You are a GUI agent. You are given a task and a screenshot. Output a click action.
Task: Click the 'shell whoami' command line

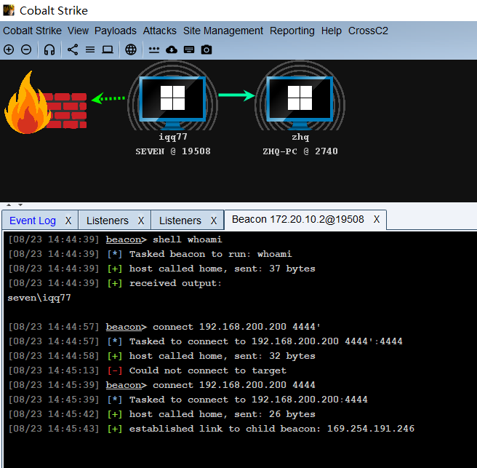point(116,239)
